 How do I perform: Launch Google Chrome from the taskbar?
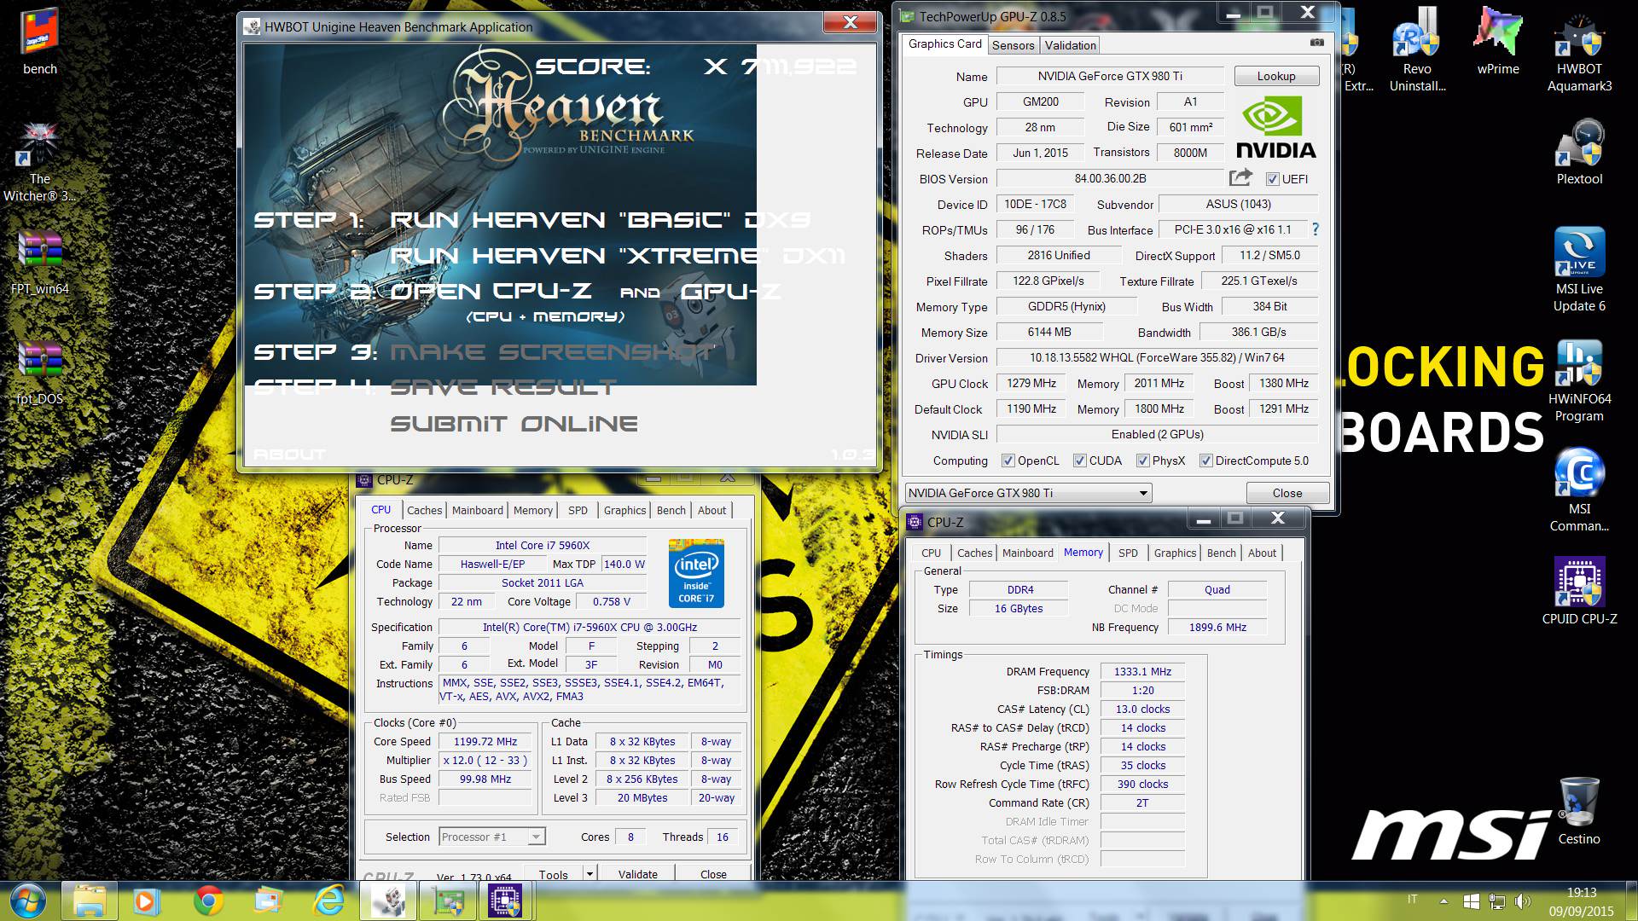click(207, 901)
